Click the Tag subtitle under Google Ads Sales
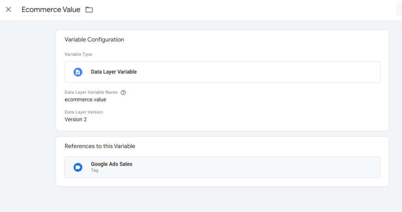 point(95,170)
